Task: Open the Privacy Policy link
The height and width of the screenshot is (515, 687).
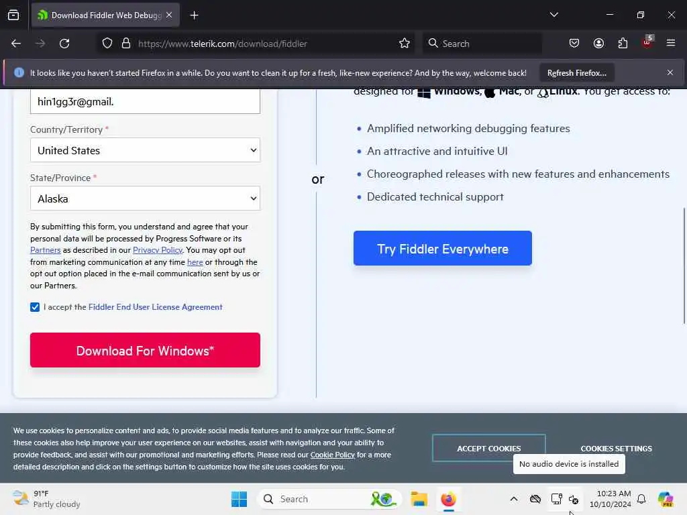Action: [x=158, y=250]
